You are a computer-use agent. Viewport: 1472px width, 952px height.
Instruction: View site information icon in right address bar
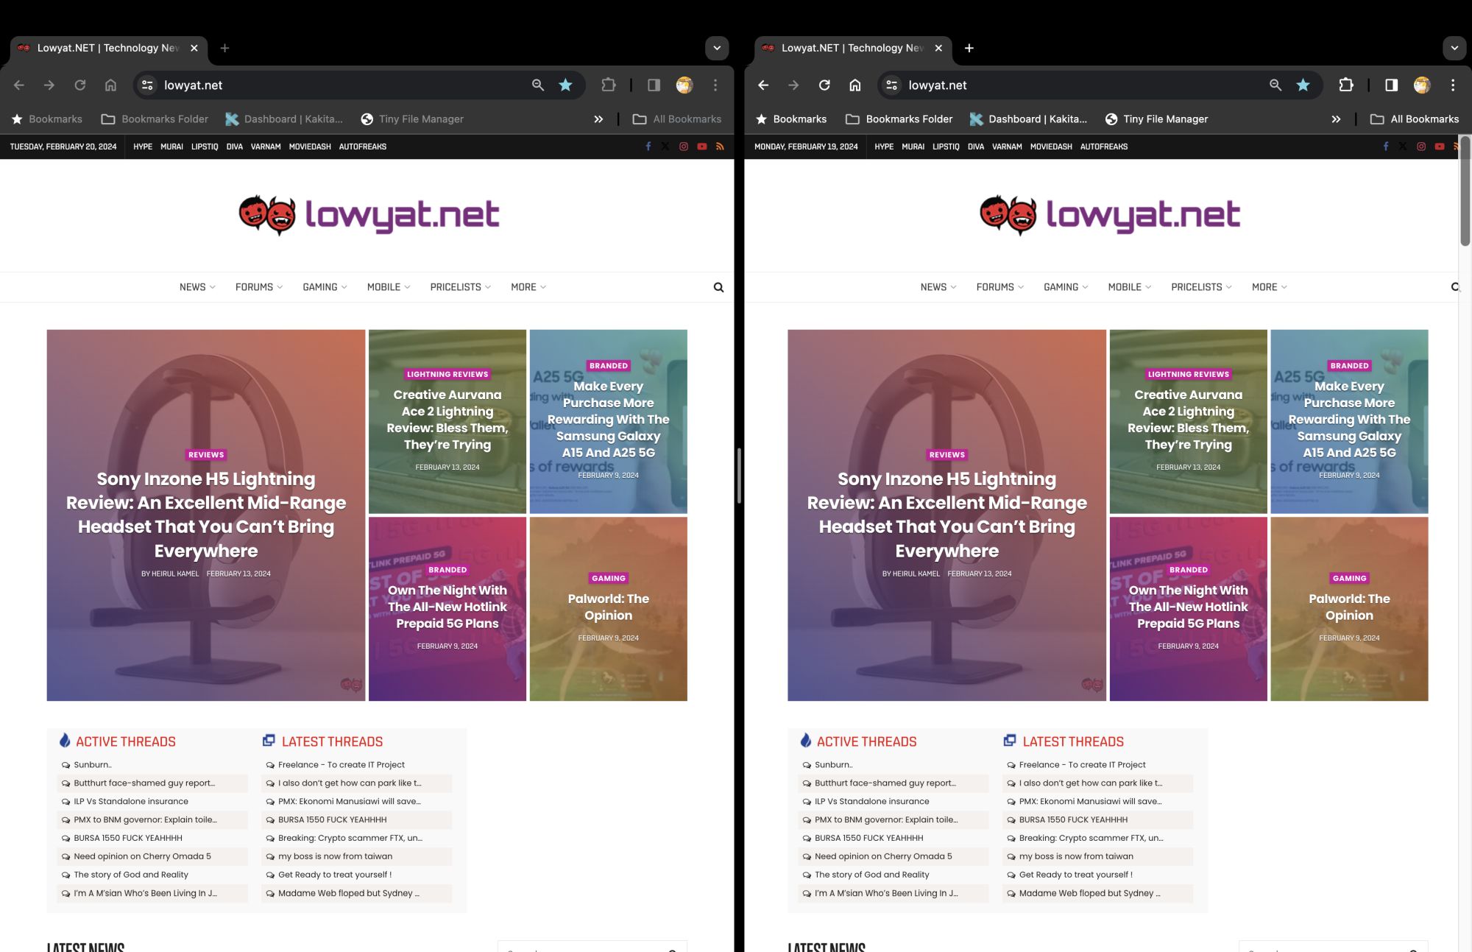pos(892,85)
